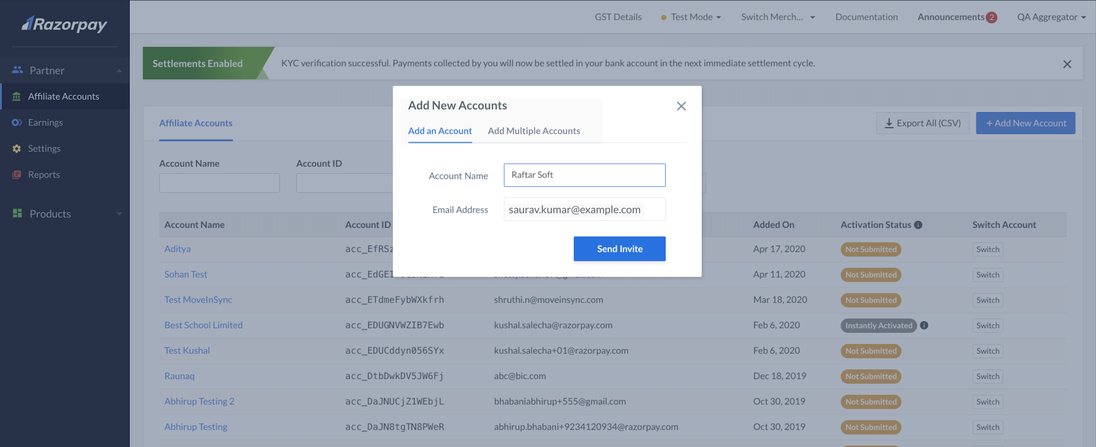Click Switch button for Abhirup Testing 2
The height and width of the screenshot is (447, 1096).
(x=987, y=402)
